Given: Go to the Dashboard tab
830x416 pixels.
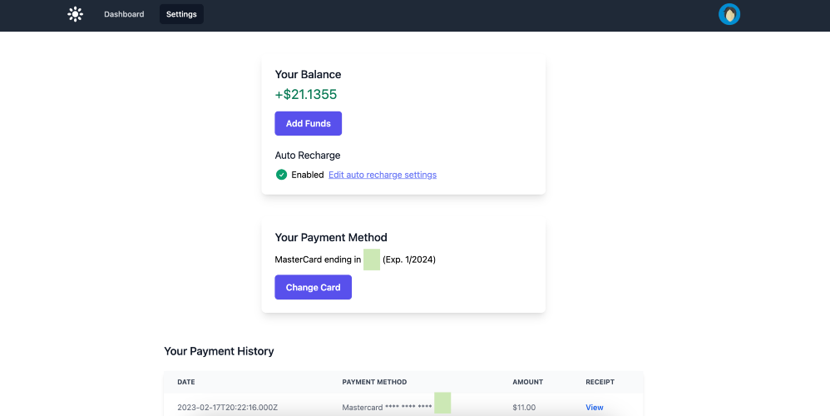Looking at the screenshot, I should pyautogui.click(x=124, y=14).
